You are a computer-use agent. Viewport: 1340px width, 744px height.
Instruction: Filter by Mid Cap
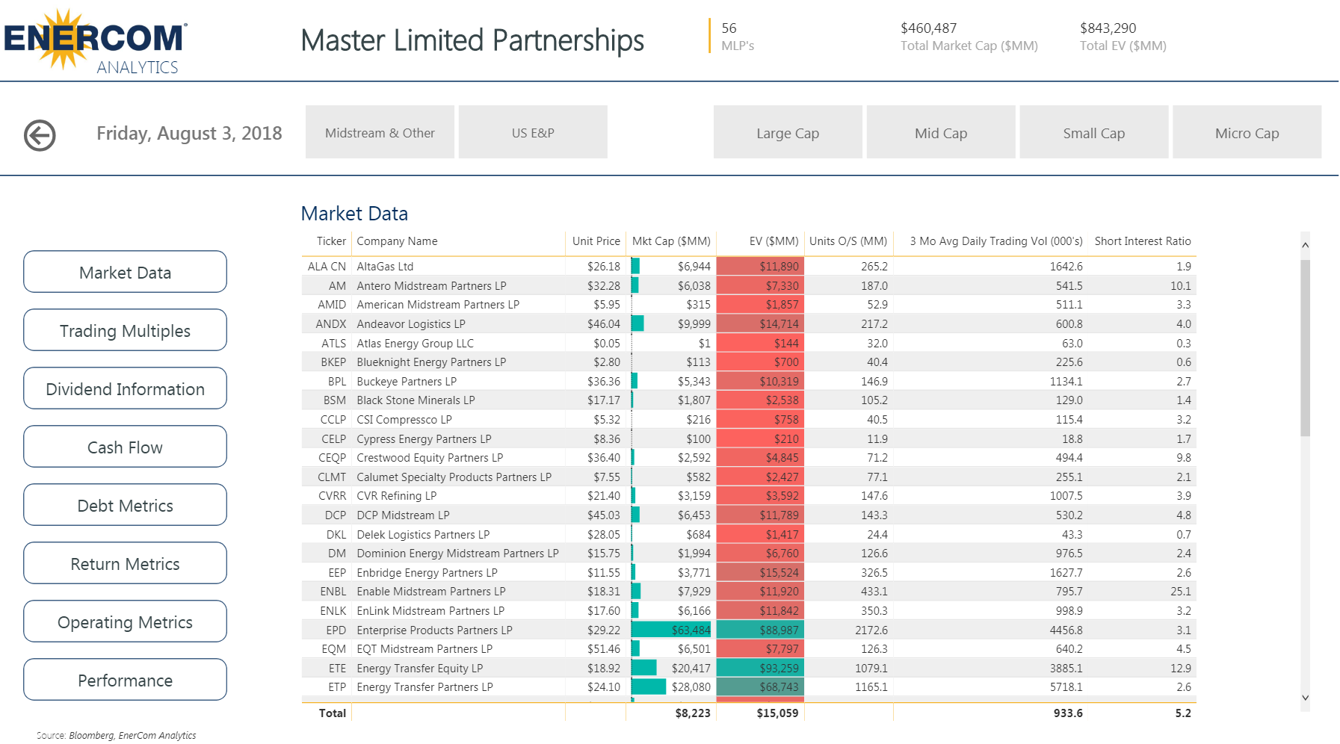coord(941,132)
